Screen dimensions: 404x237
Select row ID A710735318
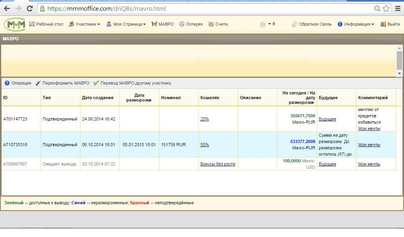click(15, 145)
